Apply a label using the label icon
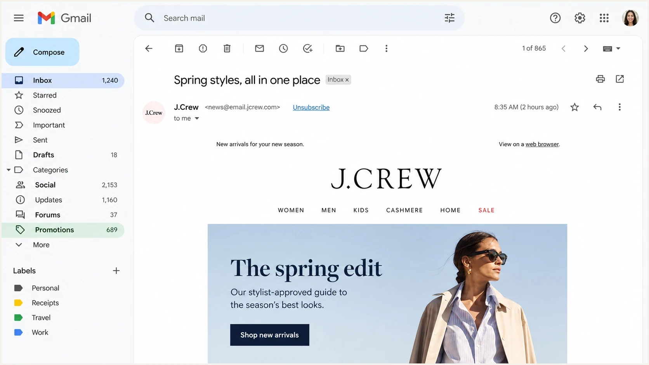 coord(364,48)
